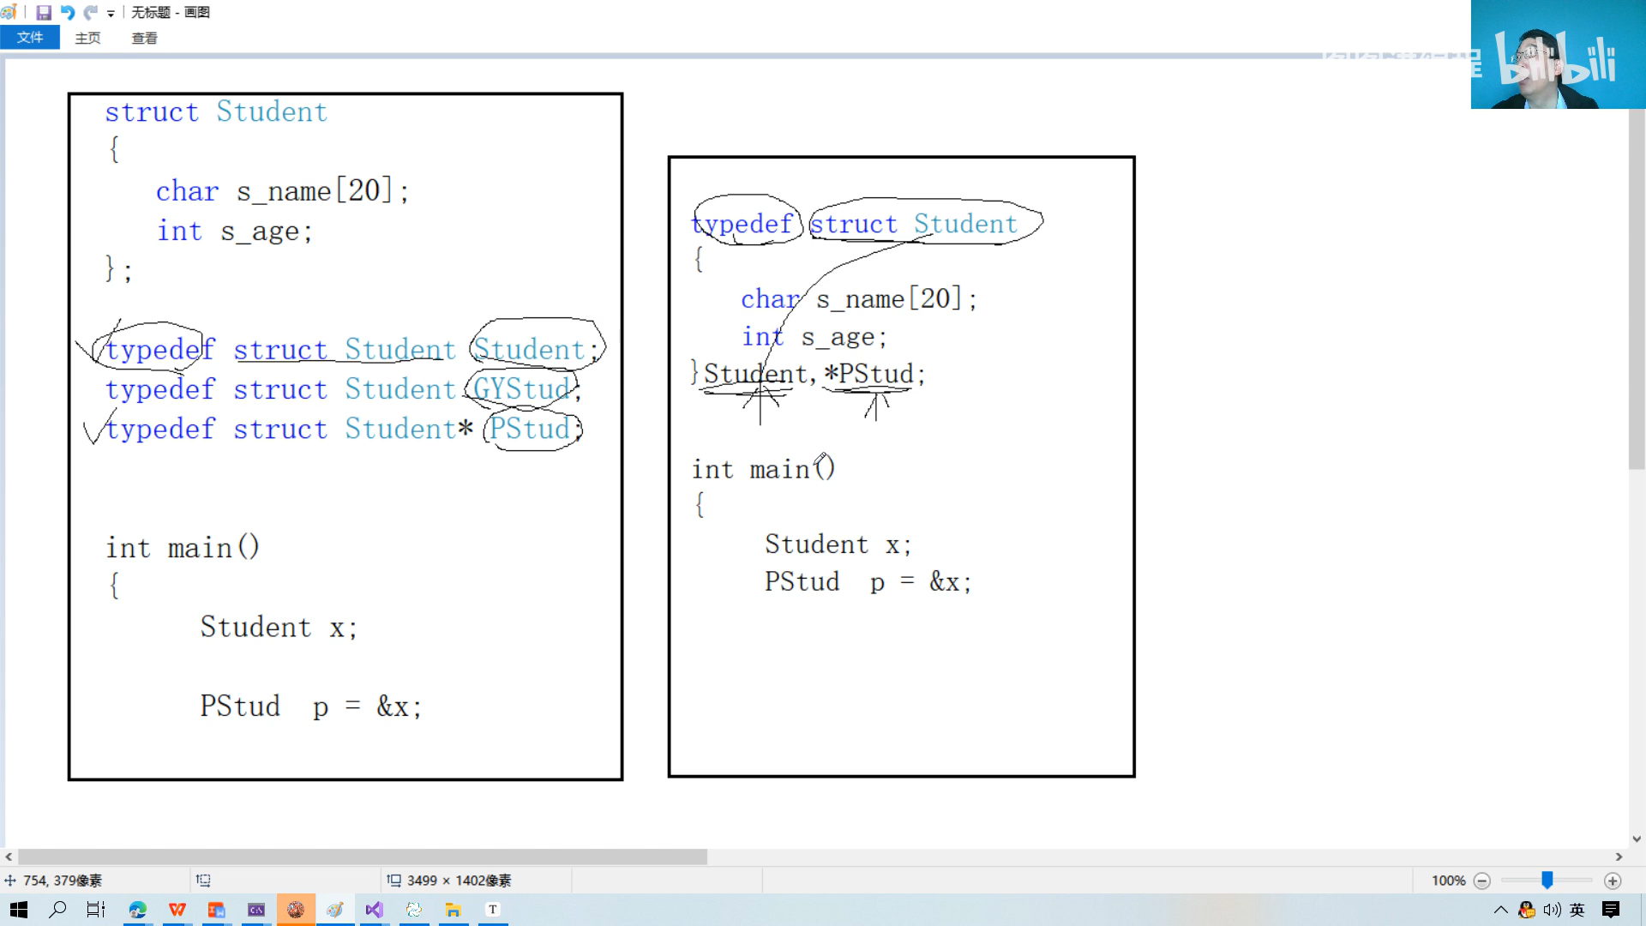Click the vertical scrollbar down arrow
1646x926 pixels.
point(1637,839)
